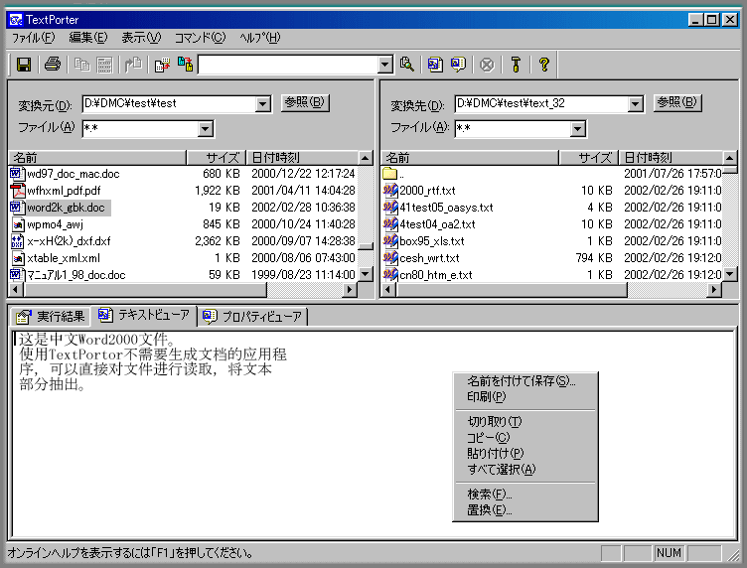Sort source list by サイズ column header

217,158
